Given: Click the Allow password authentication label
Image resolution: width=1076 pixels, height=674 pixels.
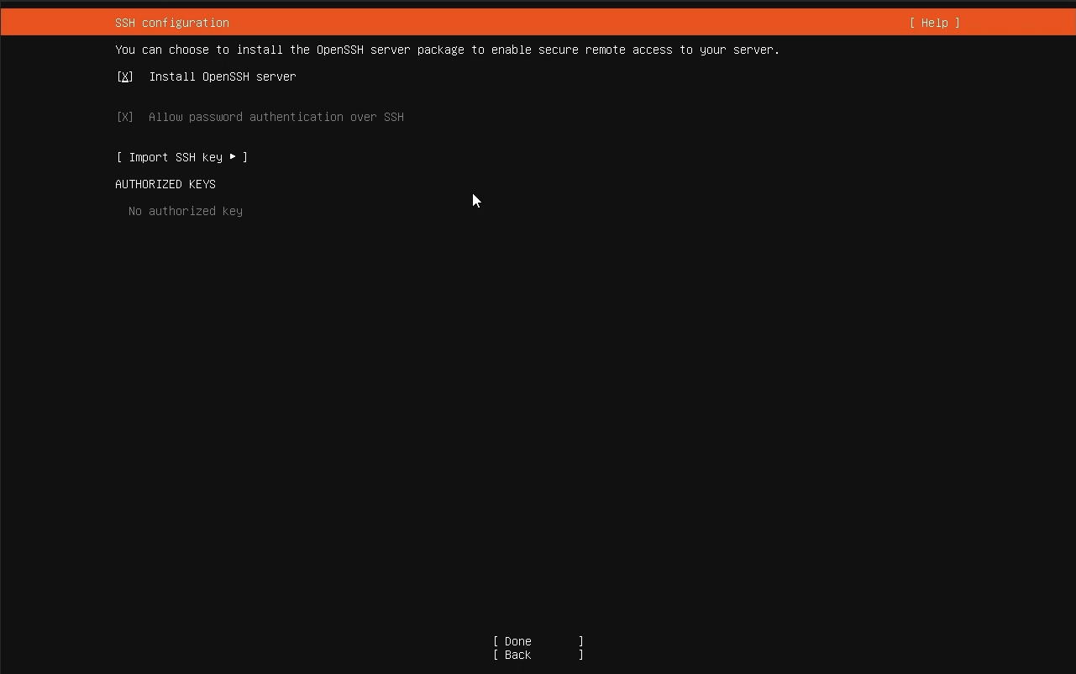Looking at the screenshot, I should point(276,117).
